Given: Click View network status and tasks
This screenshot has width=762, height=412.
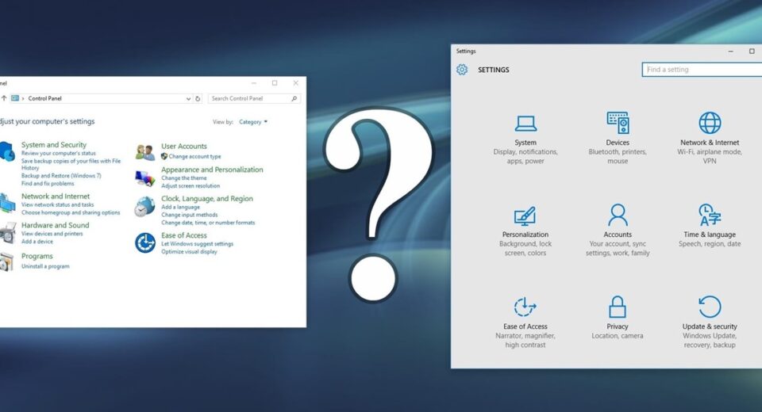Looking at the screenshot, I should tap(57, 204).
